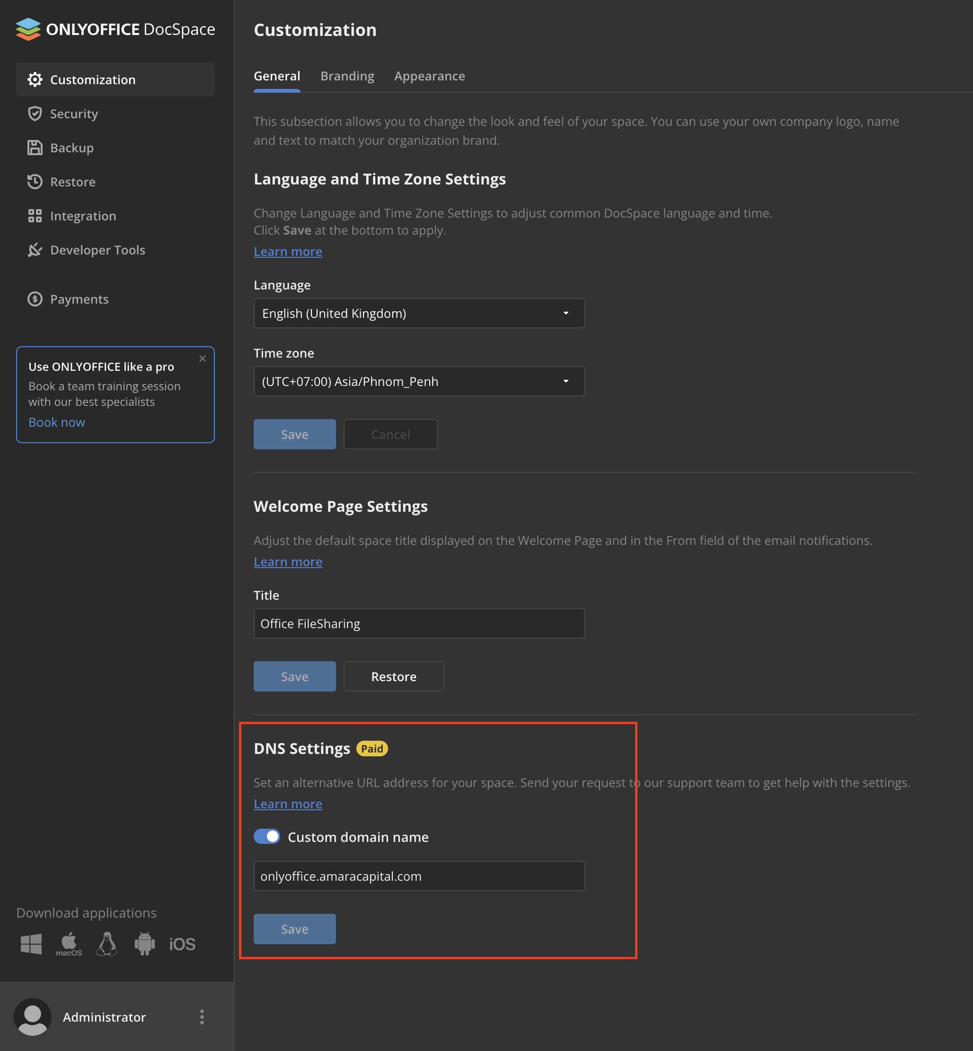Open Learn more under Welcome Page Settings
The width and height of the screenshot is (973, 1051).
(288, 562)
